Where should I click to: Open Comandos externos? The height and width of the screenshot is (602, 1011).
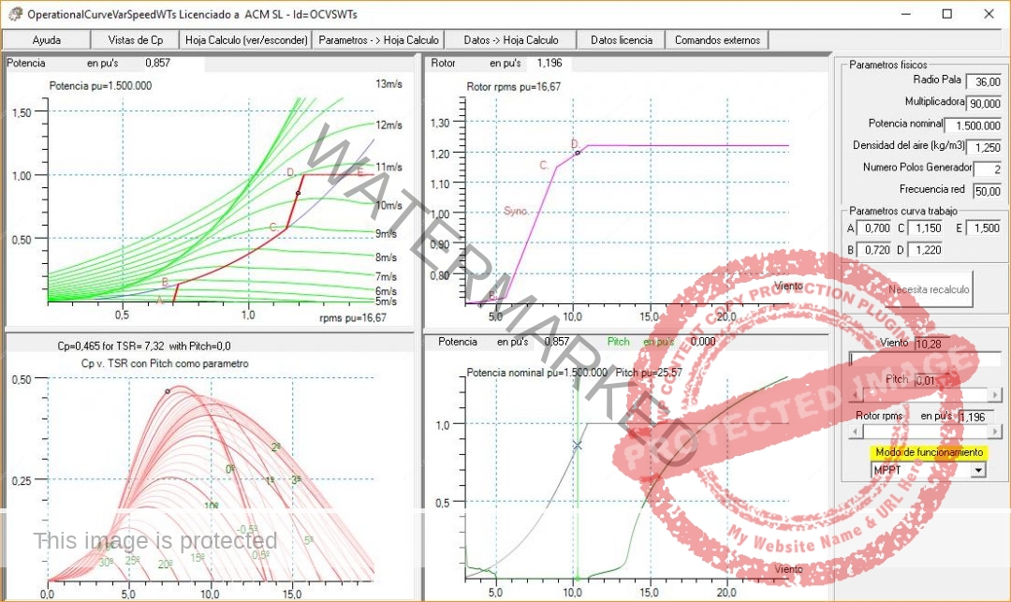718,40
